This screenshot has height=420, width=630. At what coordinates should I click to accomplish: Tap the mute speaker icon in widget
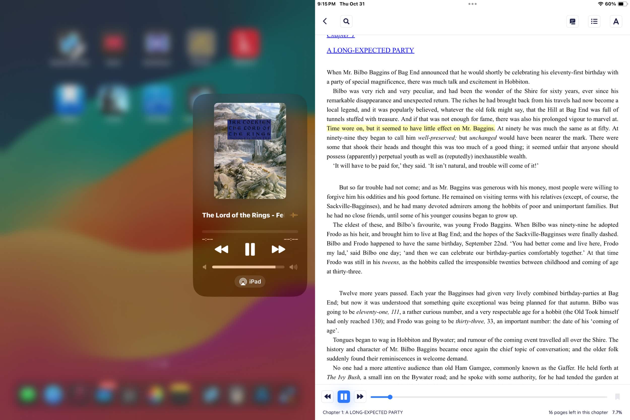pos(205,267)
